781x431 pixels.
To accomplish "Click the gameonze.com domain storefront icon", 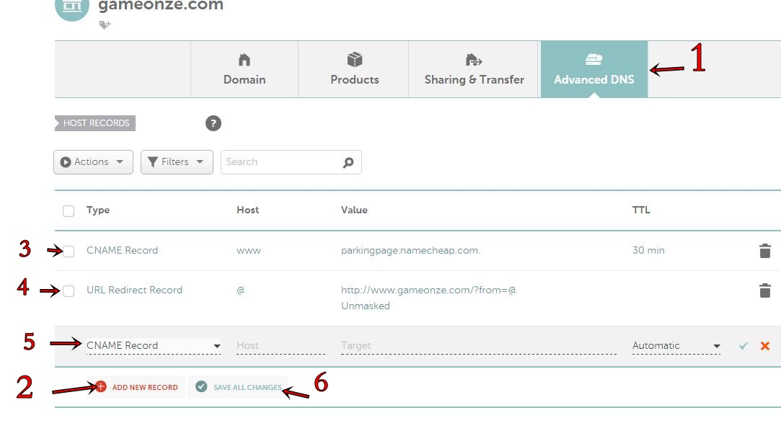I will click(x=72, y=7).
